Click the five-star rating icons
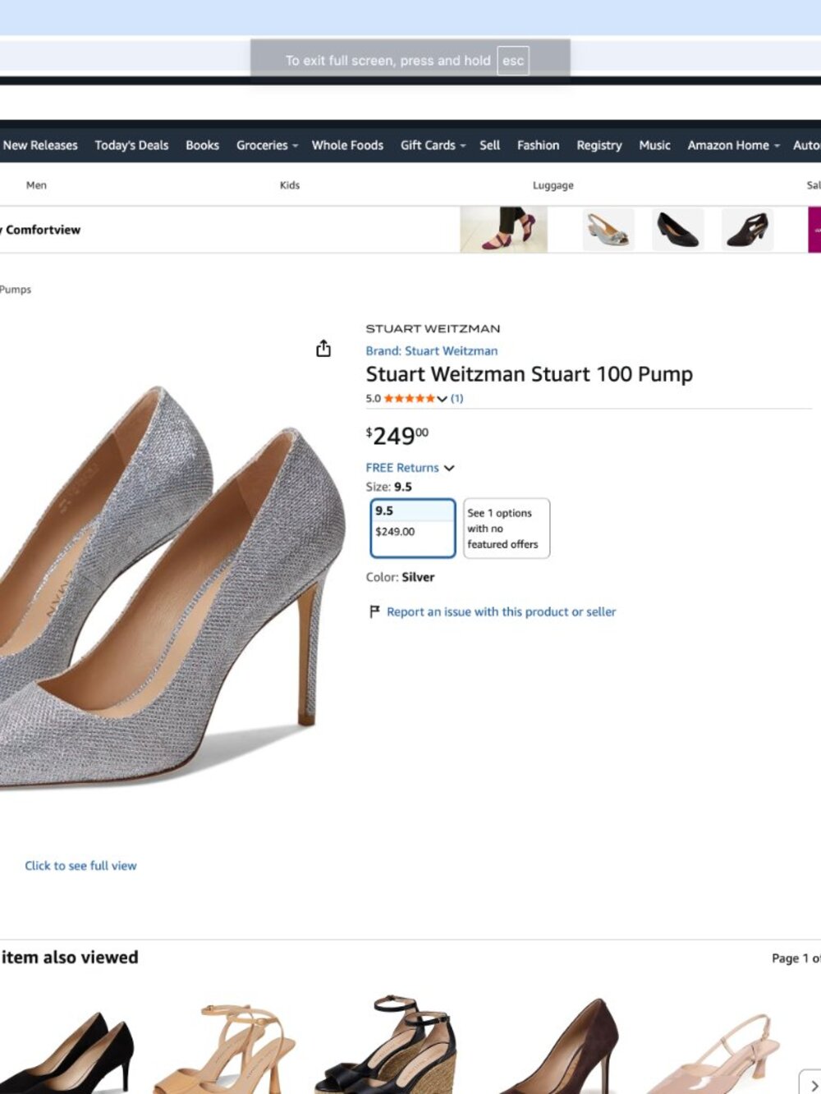Image resolution: width=821 pixels, height=1094 pixels. tap(409, 399)
